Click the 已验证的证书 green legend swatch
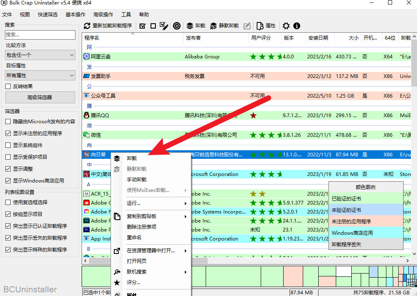Screen dimensions: 417x296 coord(366,198)
